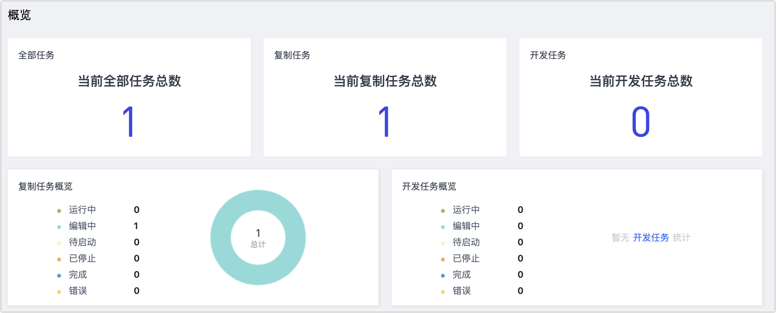Toggle the 已停止 legend entry in 开发任务概览
This screenshot has height=313, width=776.
[467, 259]
